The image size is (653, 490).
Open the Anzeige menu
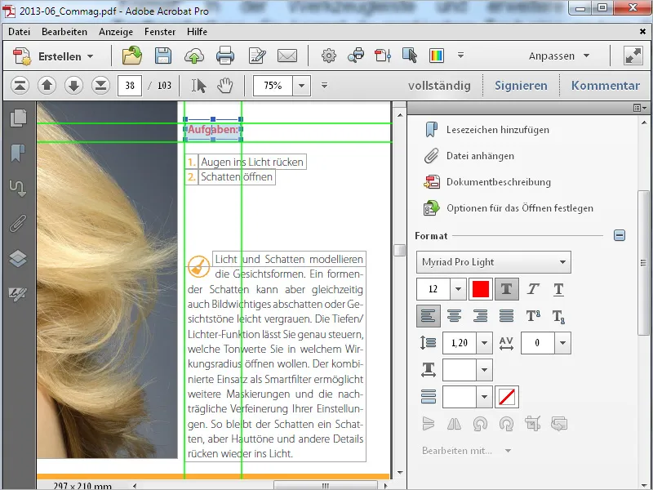[x=116, y=32]
